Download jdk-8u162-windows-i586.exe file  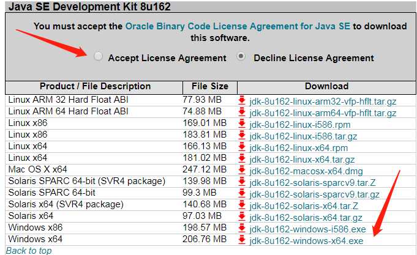307,229
